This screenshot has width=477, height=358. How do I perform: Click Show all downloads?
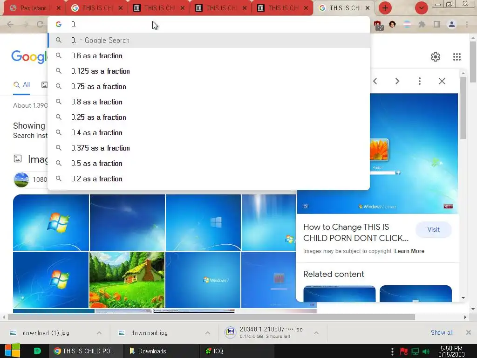(442, 332)
